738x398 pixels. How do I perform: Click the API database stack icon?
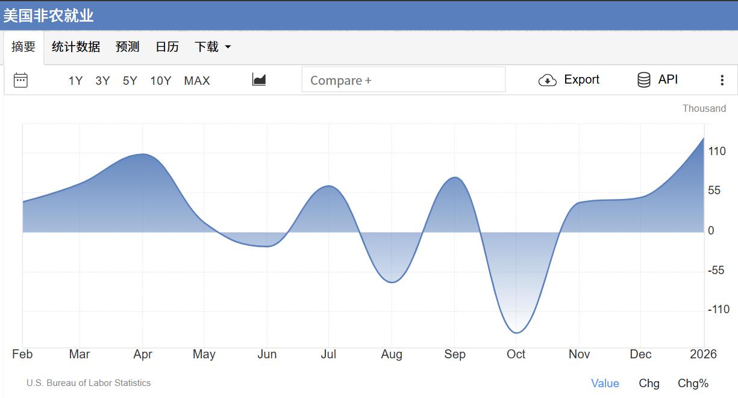tap(643, 80)
